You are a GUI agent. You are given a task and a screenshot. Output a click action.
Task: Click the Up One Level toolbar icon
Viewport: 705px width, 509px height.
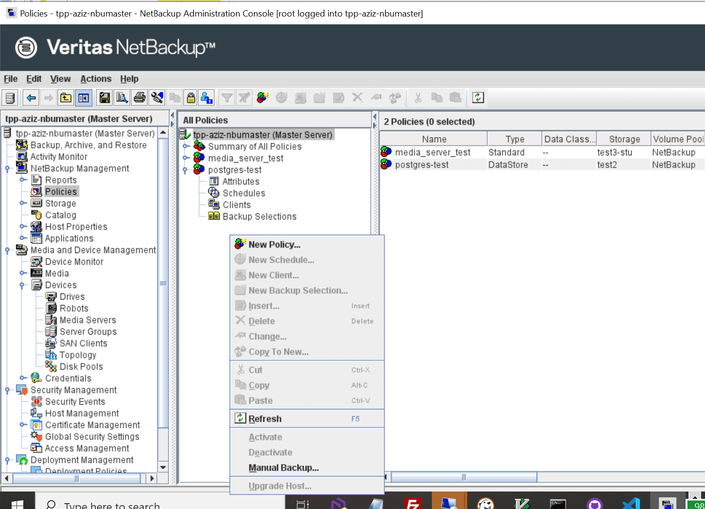tap(66, 98)
